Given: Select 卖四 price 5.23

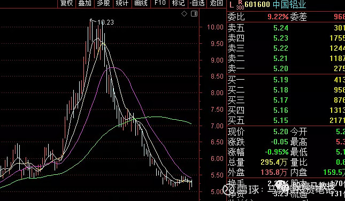Looking at the screenshot, I should tap(281, 38).
